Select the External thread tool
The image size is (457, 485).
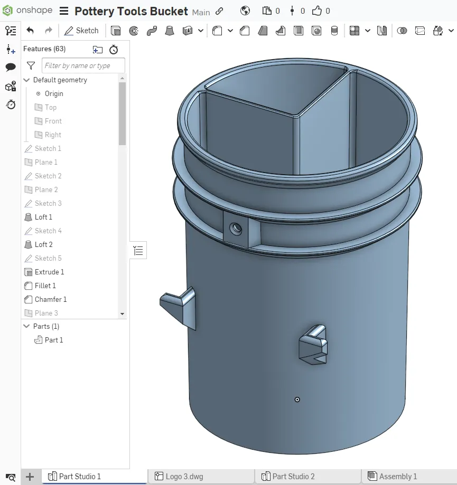tap(334, 31)
